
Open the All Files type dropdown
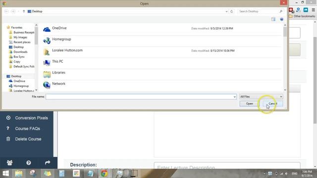(261, 97)
